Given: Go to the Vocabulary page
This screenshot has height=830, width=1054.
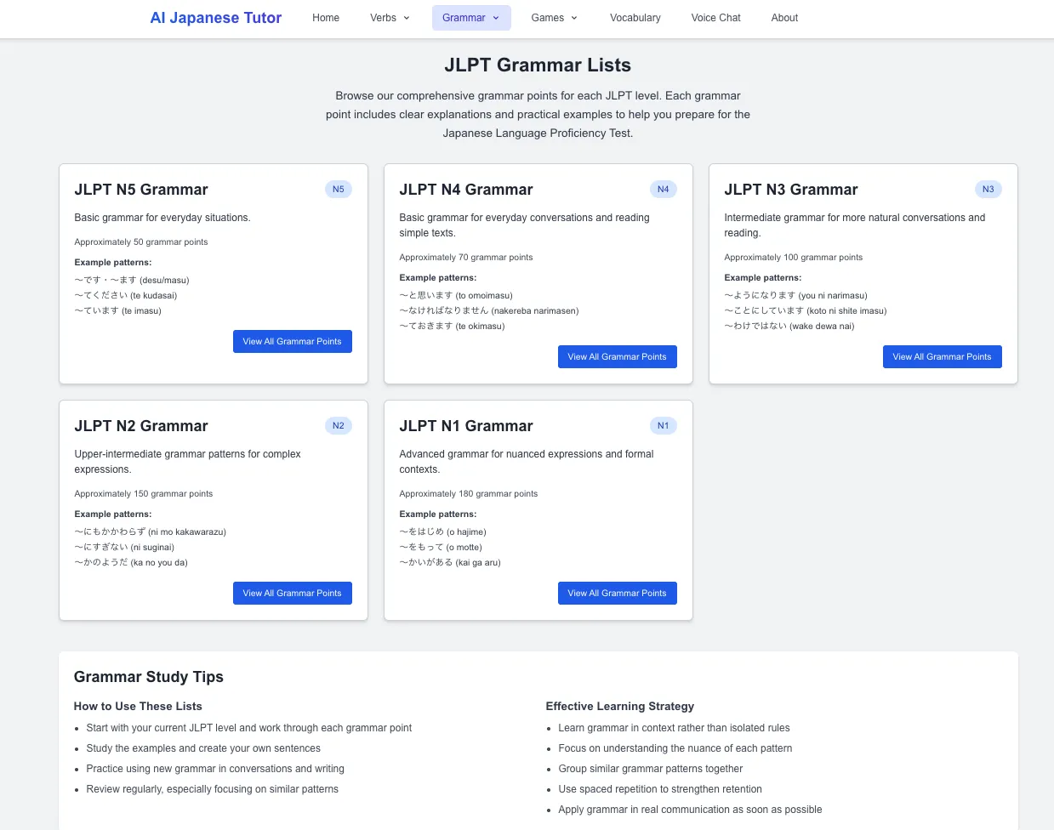Looking at the screenshot, I should 635,18.
